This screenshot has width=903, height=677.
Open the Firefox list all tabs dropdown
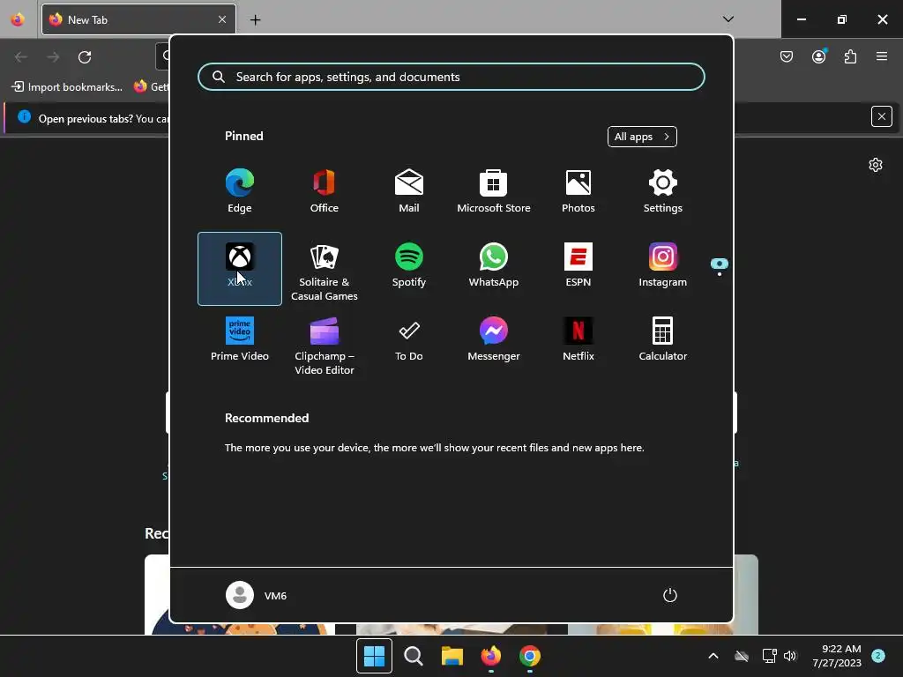[x=728, y=19]
